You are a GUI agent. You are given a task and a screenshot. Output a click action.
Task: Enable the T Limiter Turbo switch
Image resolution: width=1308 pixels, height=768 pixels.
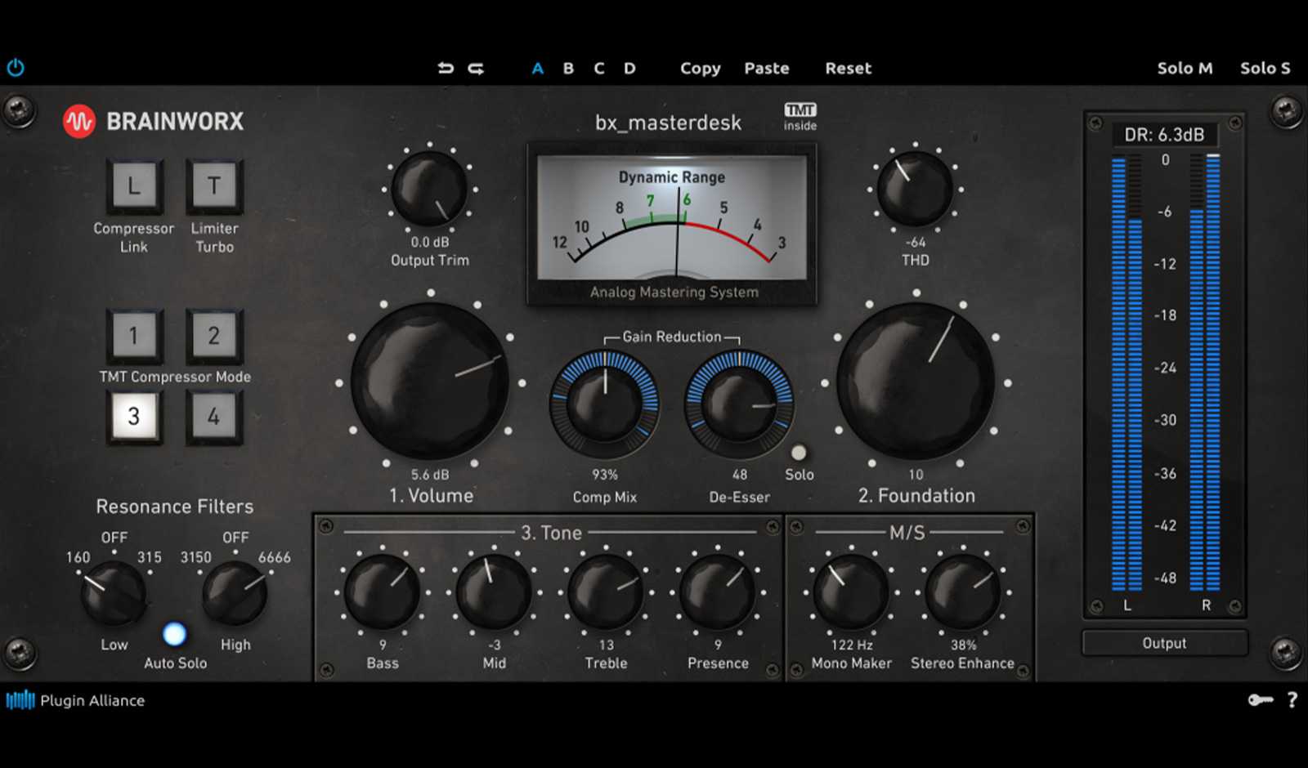pyautogui.click(x=213, y=186)
